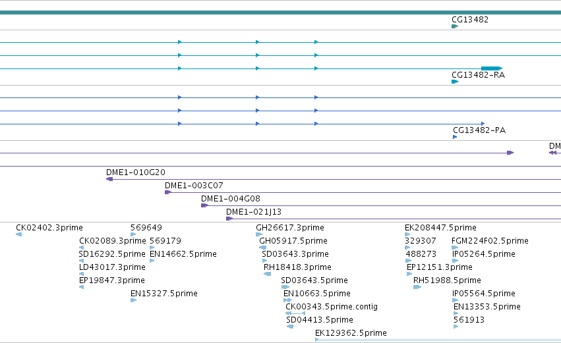The image size is (561, 343).
Task: Select the CG13482 gene arrow glyph
Action: (455, 26)
